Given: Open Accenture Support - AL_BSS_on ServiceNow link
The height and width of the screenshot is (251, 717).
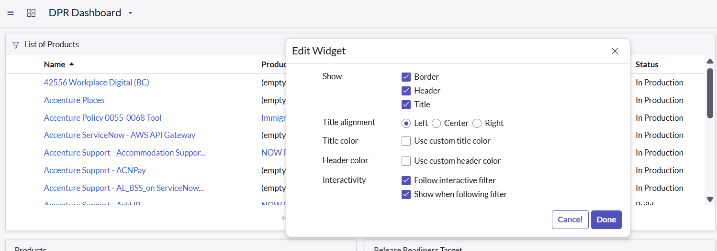Looking at the screenshot, I should tap(124, 188).
